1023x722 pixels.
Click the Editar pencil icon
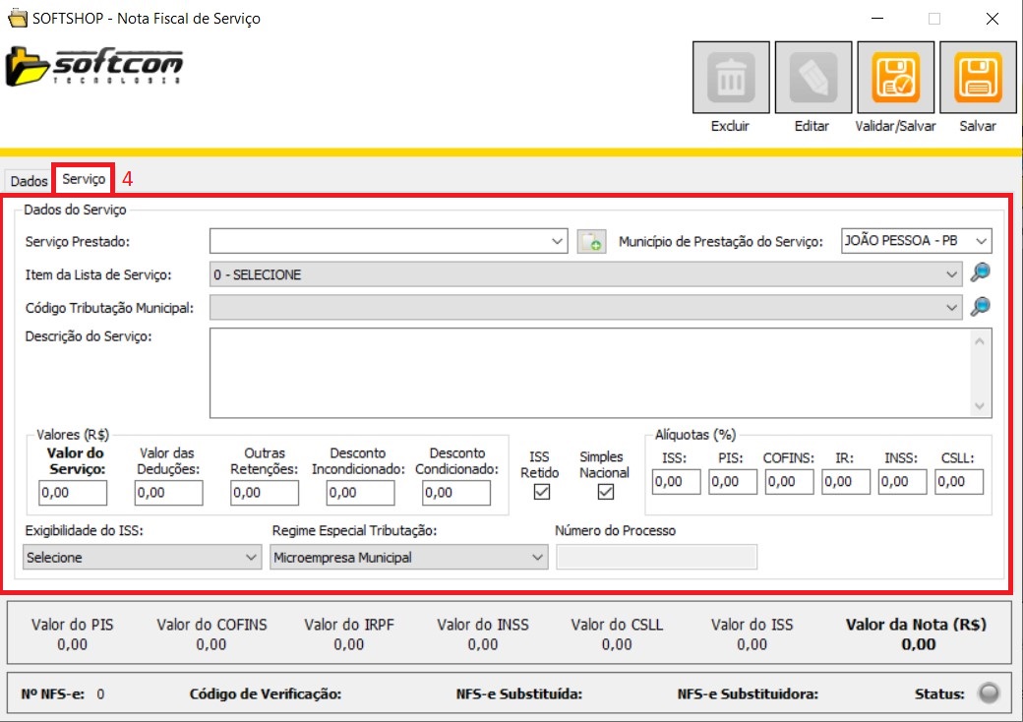tap(812, 78)
